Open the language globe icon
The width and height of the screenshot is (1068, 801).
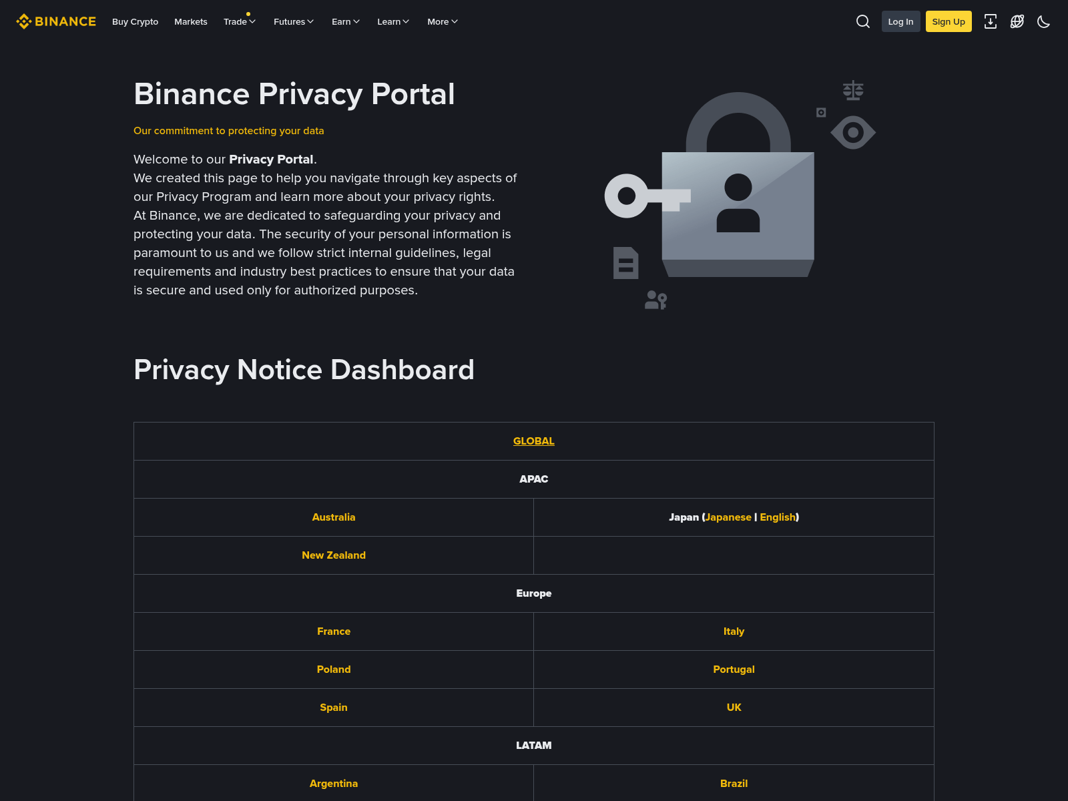coord(1017,21)
